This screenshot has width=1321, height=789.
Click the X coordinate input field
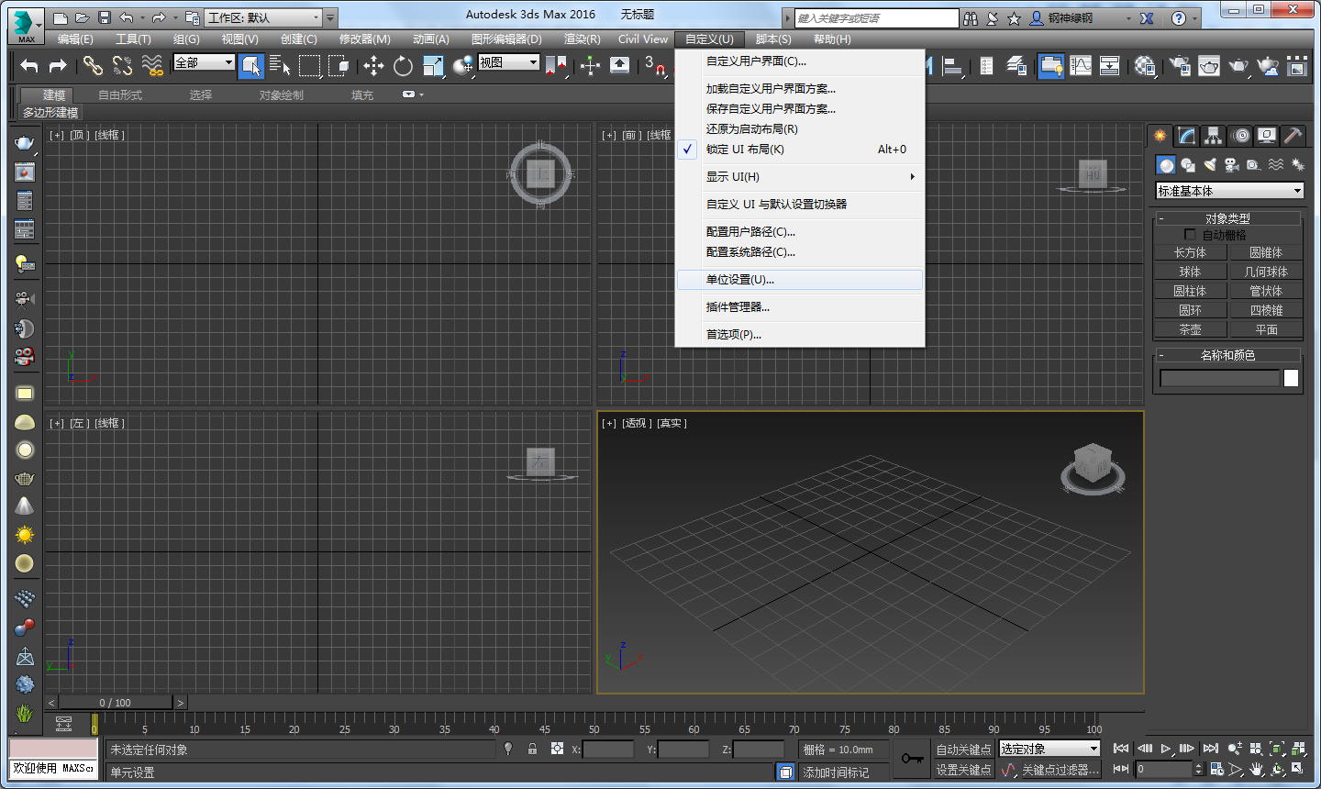pyautogui.click(x=608, y=750)
